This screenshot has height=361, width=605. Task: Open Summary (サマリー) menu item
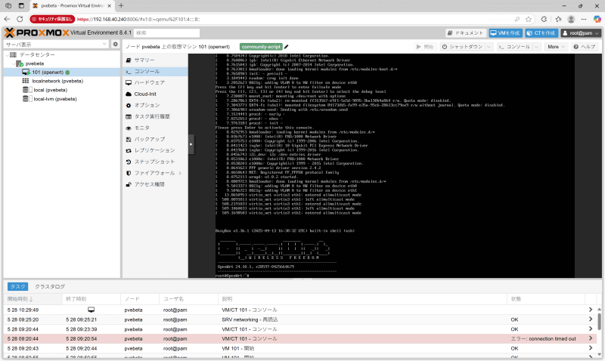tap(144, 60)
